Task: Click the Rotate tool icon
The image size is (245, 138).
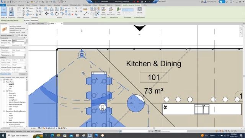Action: tap(57, 14)
